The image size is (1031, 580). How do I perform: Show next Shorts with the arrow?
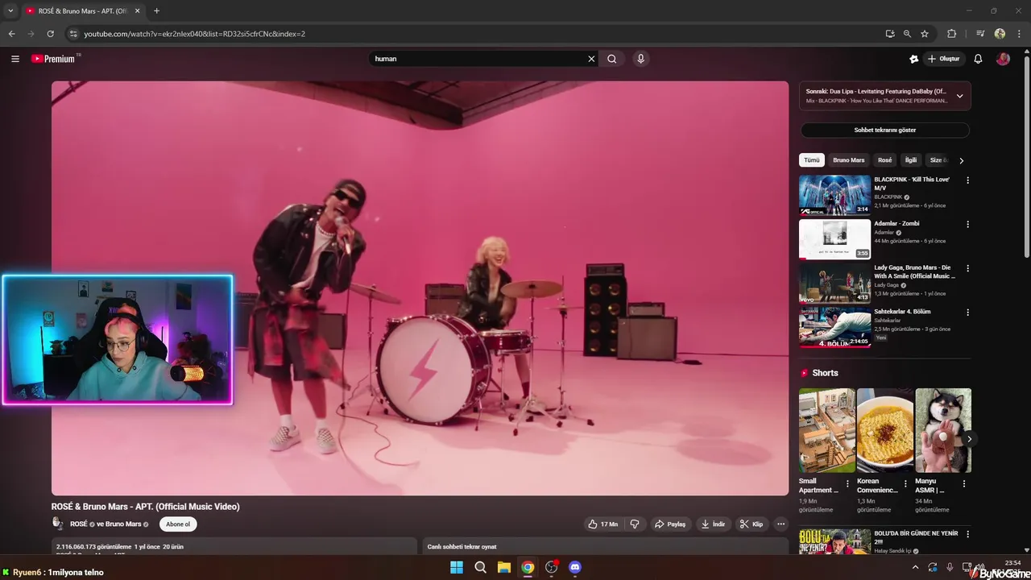coord(970,439)
